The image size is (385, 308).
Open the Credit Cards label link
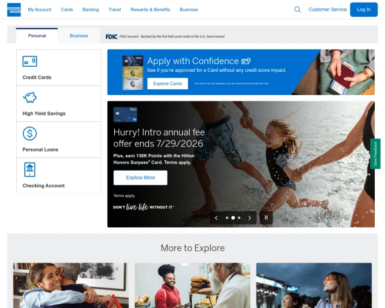coord(37,78)
